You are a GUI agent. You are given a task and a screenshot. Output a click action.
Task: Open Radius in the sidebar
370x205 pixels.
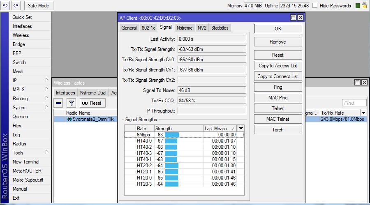click(x=19, y=144)
